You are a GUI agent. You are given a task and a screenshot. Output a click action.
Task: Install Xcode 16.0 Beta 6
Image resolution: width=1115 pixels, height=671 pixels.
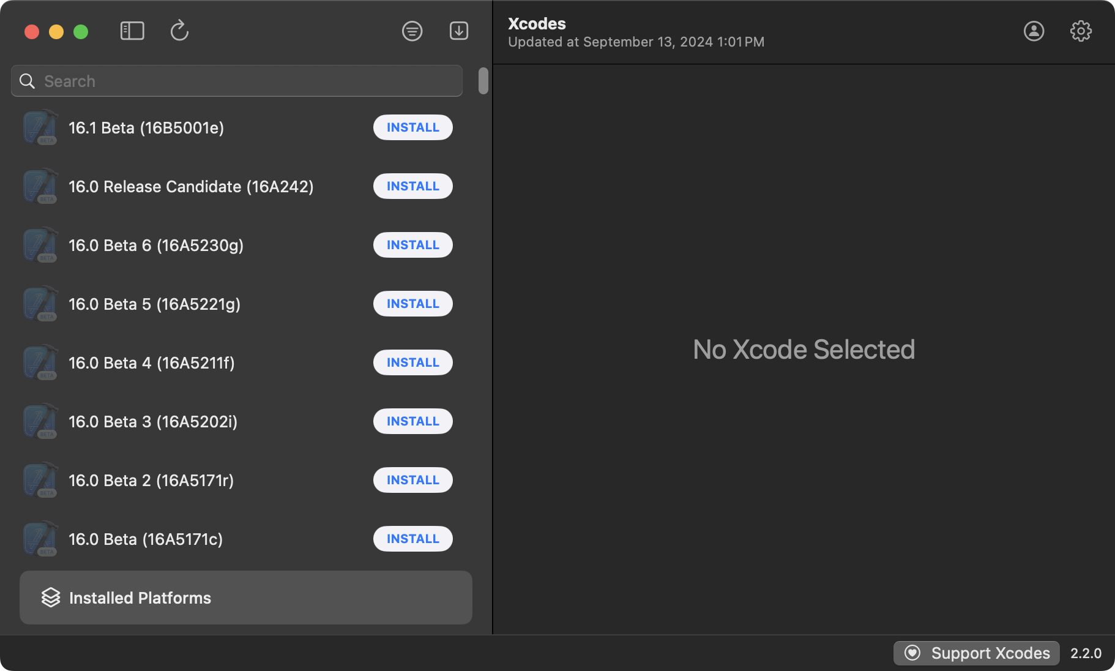[412, 245]
